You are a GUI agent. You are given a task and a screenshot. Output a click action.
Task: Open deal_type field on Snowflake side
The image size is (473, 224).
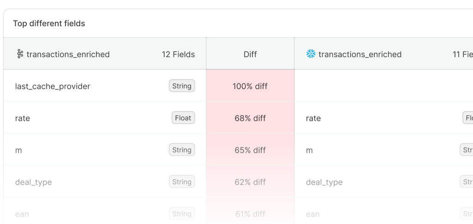(324, 183)
